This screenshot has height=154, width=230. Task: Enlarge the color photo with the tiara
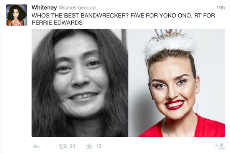click(x=177, y=83)
